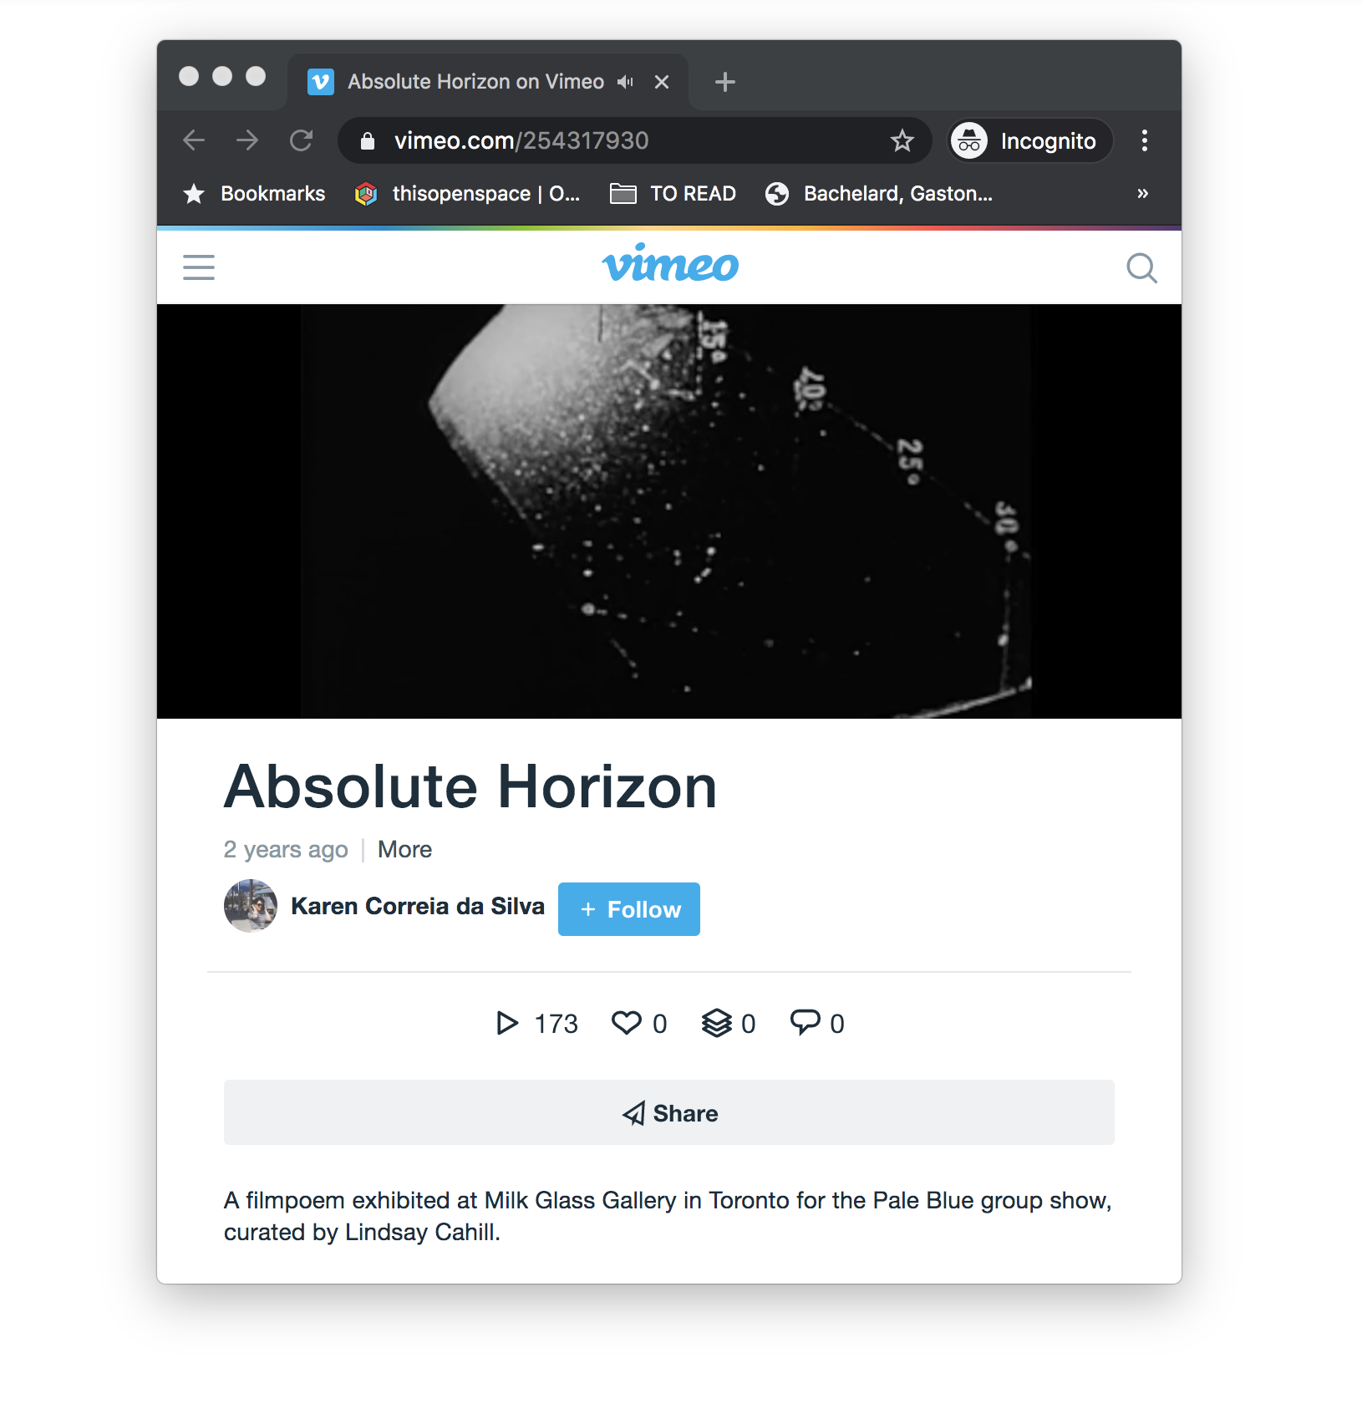Click the Vimeo logo
The height and width of the screenshot is (1419, 1362).
pyautogui.click(x=670, y=263)
